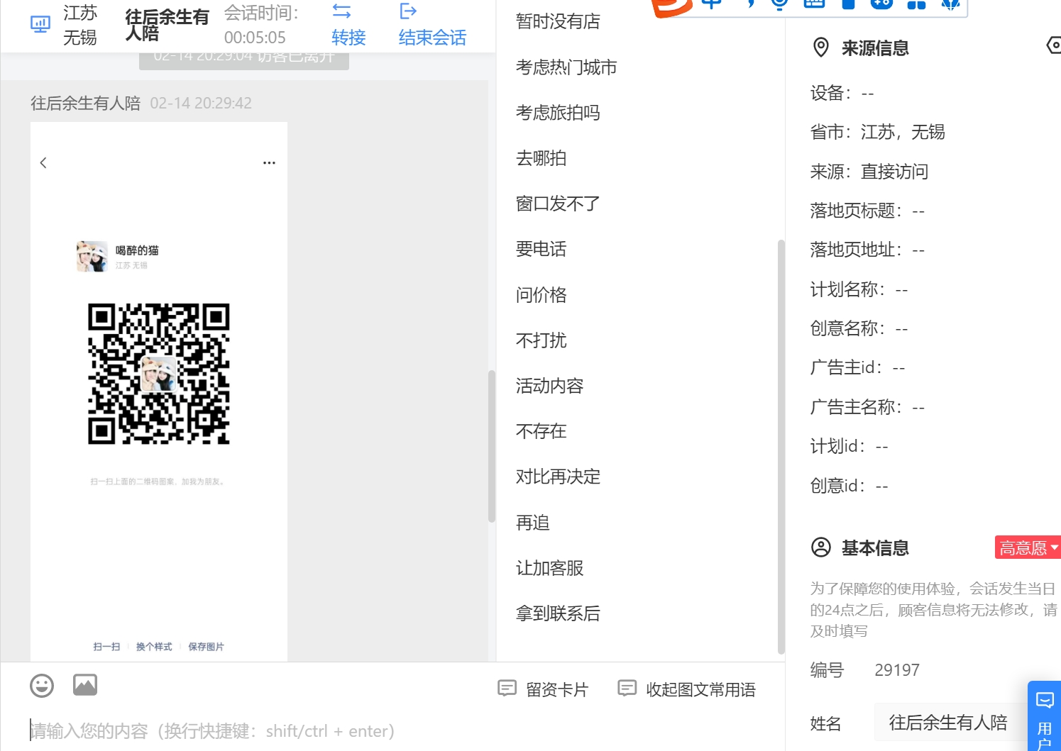Image resolution: width=1061 pixels, height=751 pixels.
Task: Click the 广告主名称 line
Action: (867, 407)
